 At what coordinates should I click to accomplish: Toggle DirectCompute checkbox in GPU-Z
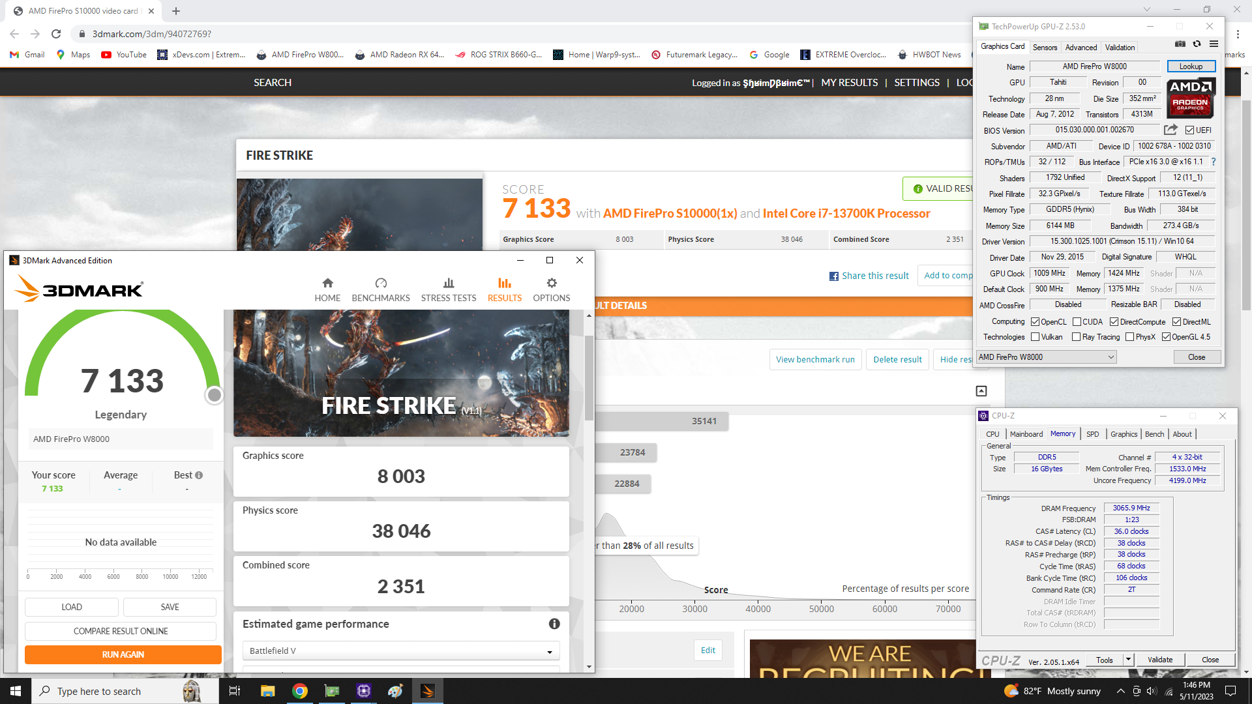pos(1114,322)
